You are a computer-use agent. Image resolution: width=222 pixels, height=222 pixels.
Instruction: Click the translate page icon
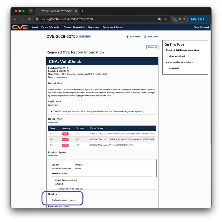pyautogui.click(x=160, y=19)
